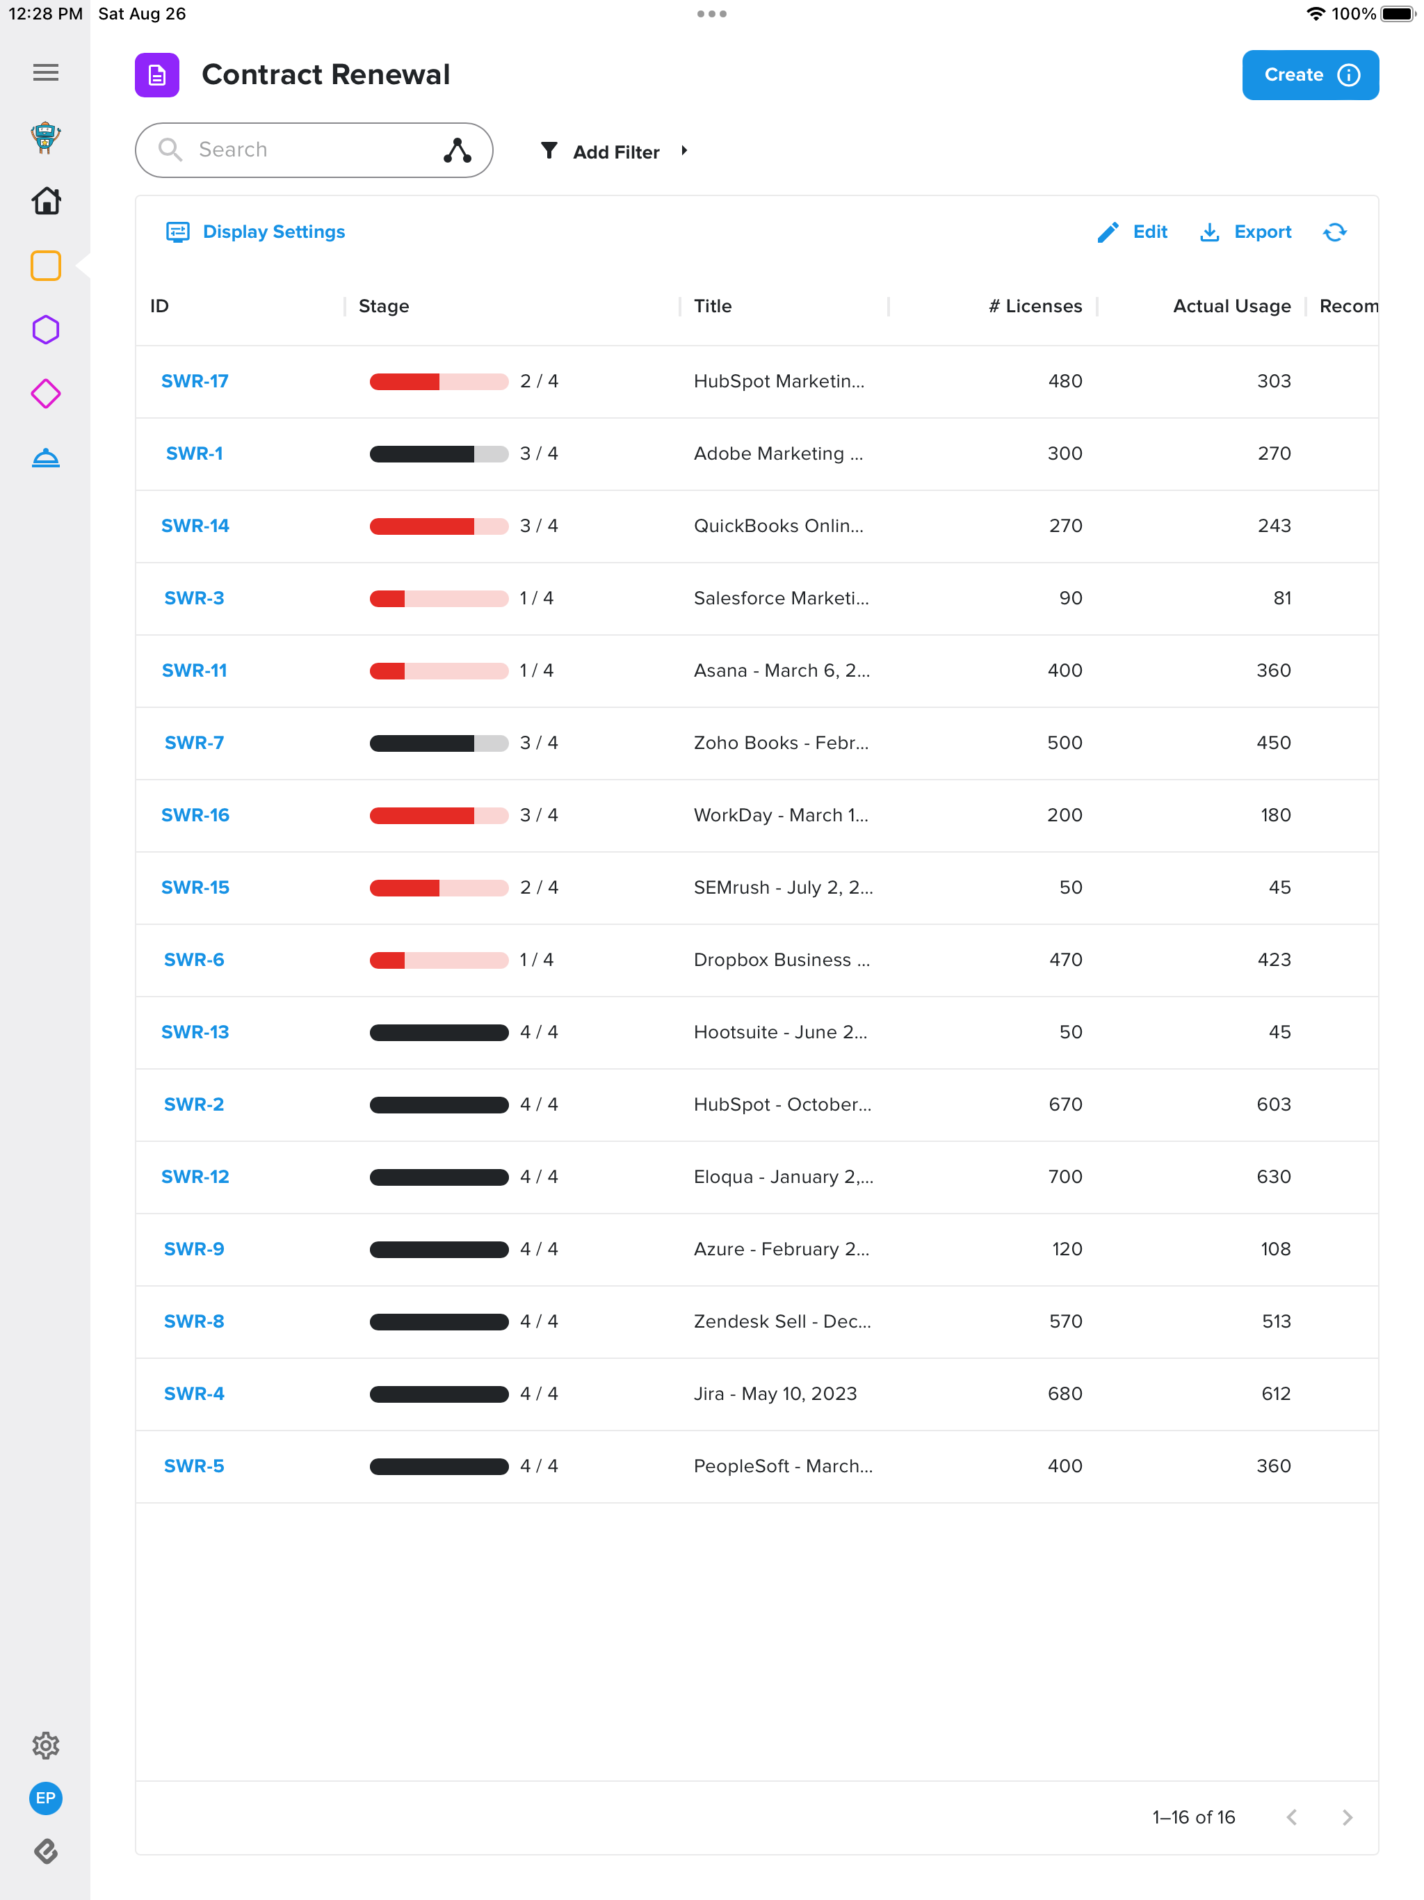Open the robot assistant icon in the sidebar
This screenshot has height=1900, width=1424.
(45, 138)
